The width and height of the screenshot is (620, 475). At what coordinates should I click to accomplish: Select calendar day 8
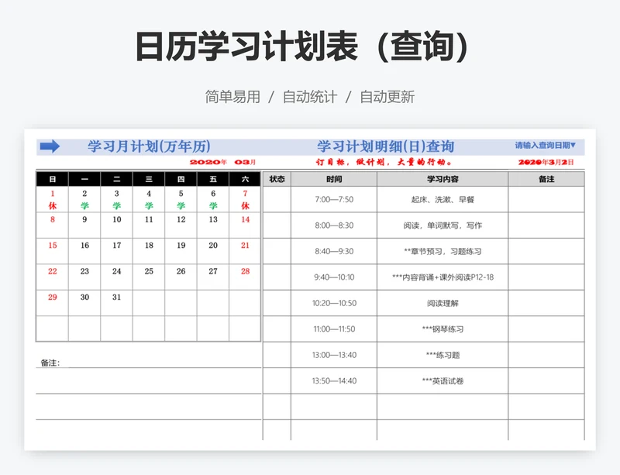(52, 225)
